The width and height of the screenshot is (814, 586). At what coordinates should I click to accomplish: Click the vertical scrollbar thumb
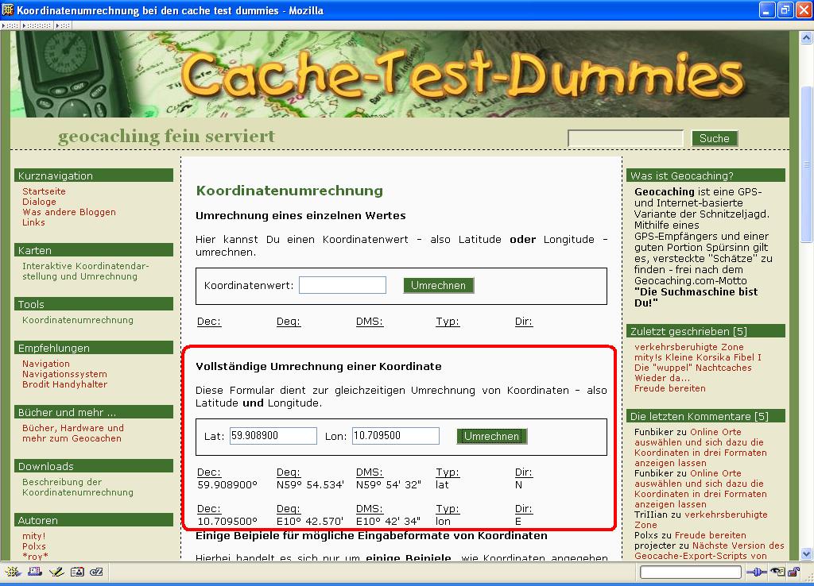coord(807,164)
